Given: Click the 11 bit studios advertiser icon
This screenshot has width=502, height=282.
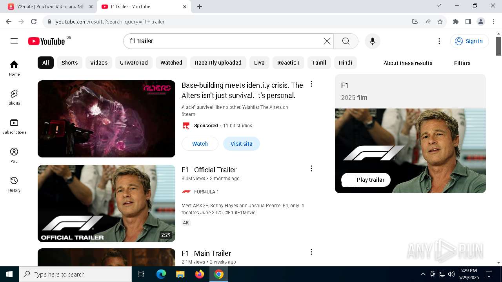Looking at the screenshot, I should (186, 126).
